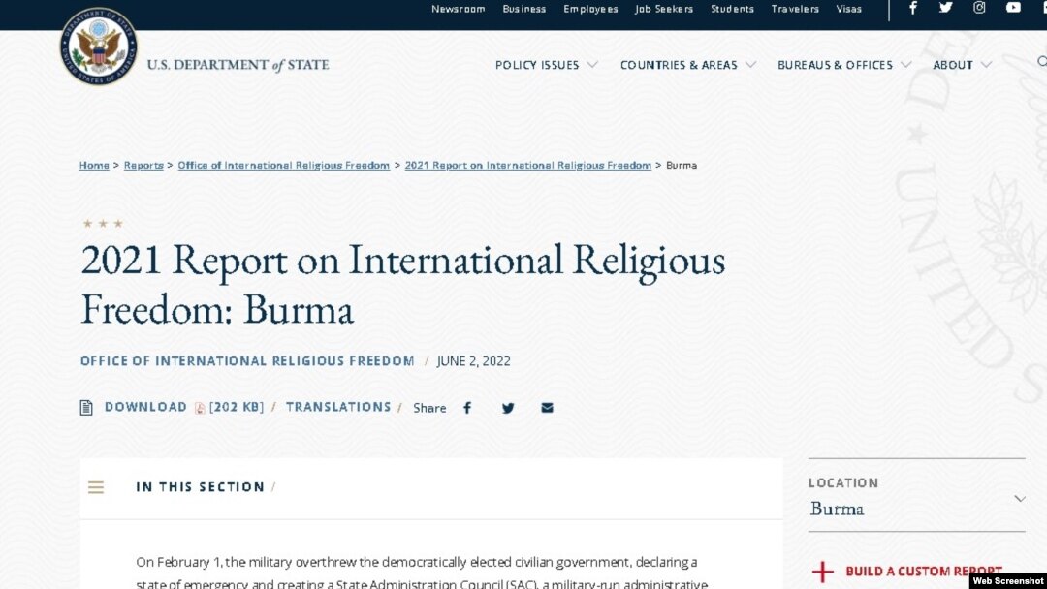Click the Home breadcrumb link
The height and width of the screenshot is (589, 1047).
(94, 165)
